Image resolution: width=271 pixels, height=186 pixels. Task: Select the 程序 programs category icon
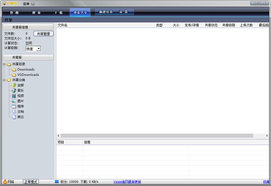point(14,106)
